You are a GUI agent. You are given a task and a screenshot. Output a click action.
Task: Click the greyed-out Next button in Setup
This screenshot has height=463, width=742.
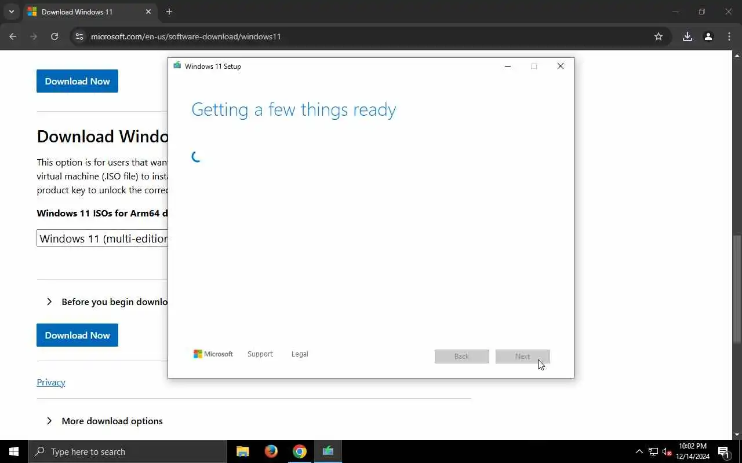click(523, 357)
